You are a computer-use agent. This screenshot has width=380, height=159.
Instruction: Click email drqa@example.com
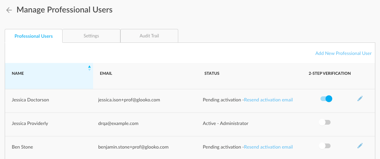[x=118, y=123]
